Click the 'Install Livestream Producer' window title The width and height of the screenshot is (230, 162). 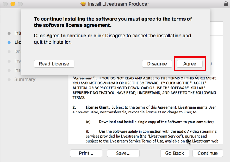point(118,4)
